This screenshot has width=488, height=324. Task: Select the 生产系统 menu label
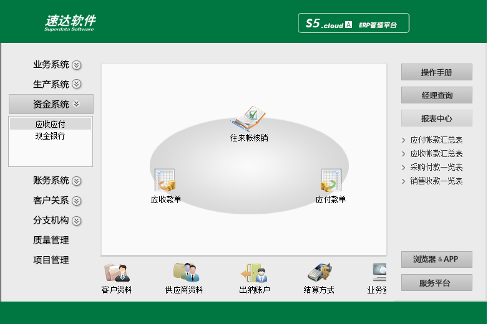[51, 84]
